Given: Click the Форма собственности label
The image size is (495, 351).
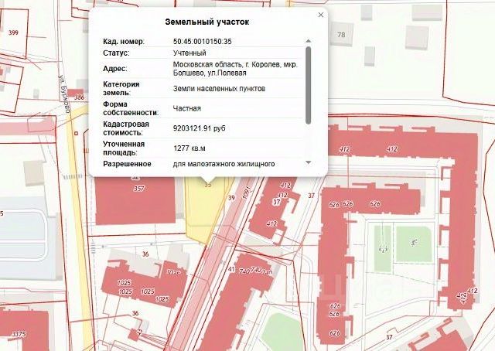Looking at the screenshot, I should pos(131,108).
